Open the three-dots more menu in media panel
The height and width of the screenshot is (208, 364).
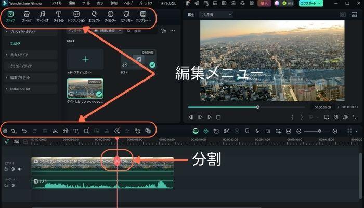(173, 31)
